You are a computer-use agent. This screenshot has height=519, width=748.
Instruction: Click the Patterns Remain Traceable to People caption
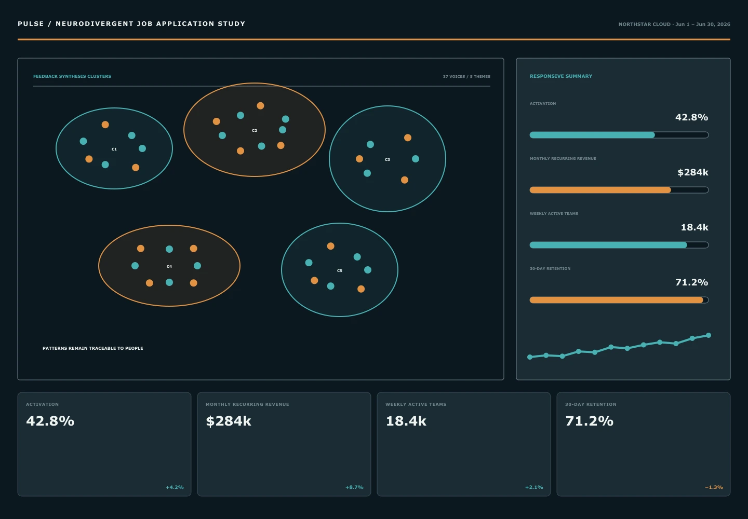[93, 348]
